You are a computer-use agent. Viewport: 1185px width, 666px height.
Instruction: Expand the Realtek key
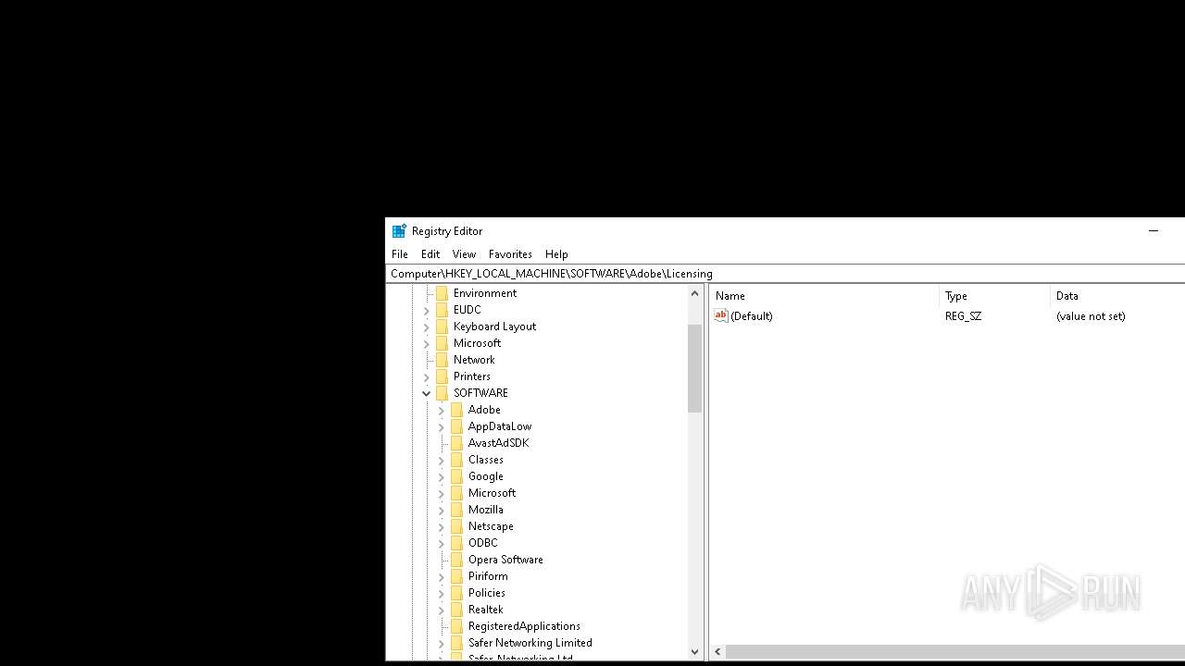441,610
